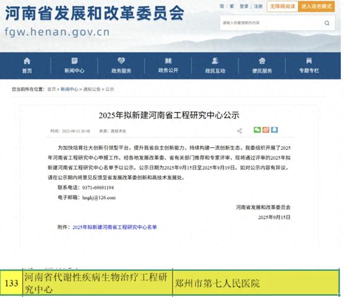The image size is (344, 297).
Task: Open the 首页 navigation menu item
Action: click(27, 70)
